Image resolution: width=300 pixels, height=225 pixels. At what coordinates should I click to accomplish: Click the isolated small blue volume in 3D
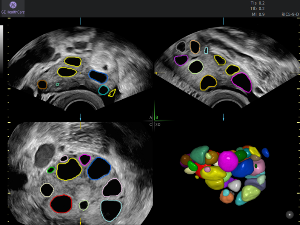tap(266, 153)
